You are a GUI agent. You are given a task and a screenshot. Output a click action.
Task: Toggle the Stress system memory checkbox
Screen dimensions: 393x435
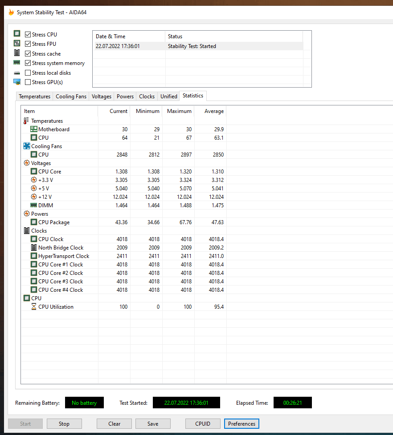click(28, 63)
